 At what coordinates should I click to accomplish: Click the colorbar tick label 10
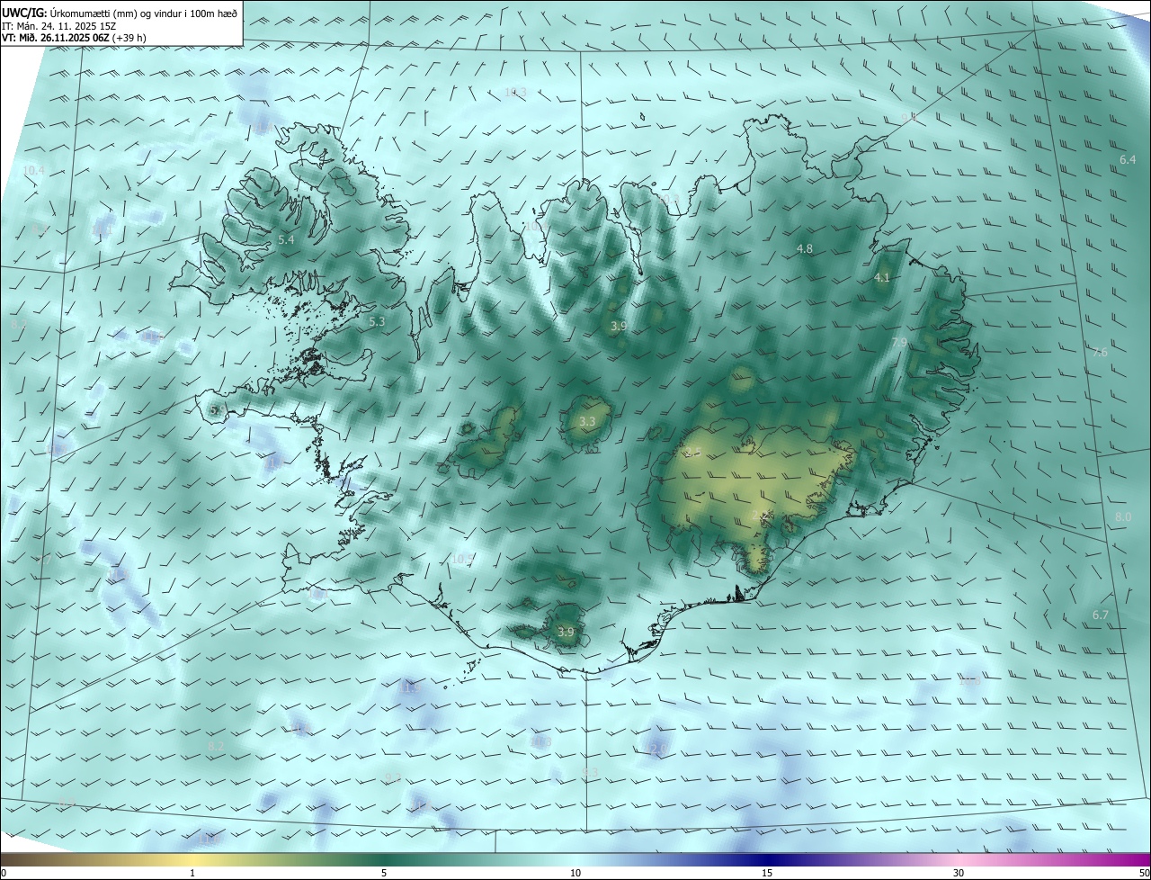[x=575, y=873]
